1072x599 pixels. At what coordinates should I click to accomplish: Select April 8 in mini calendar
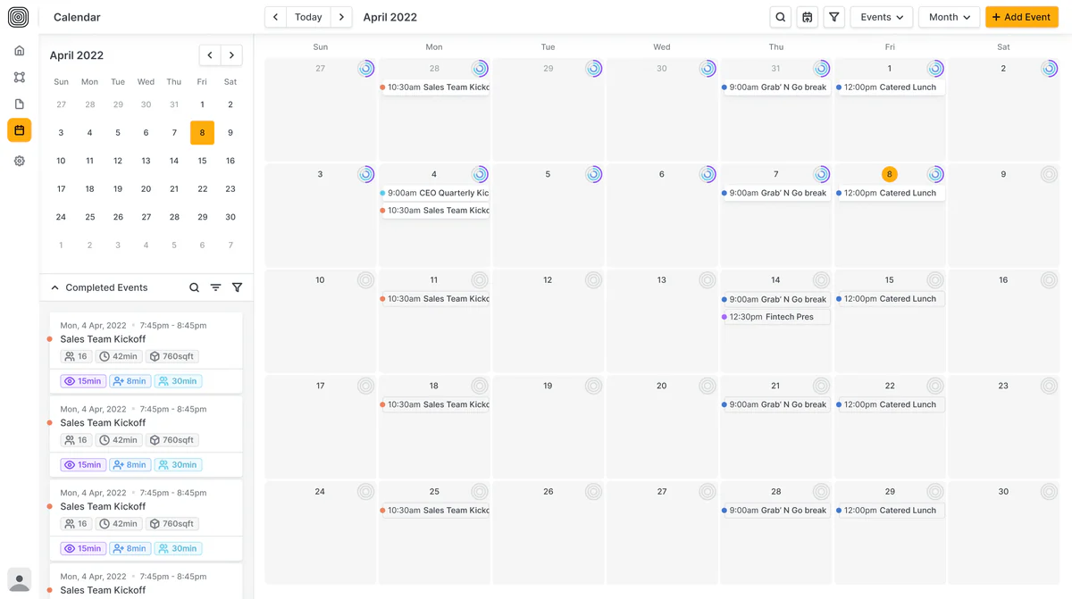click(x=202, y=133)
